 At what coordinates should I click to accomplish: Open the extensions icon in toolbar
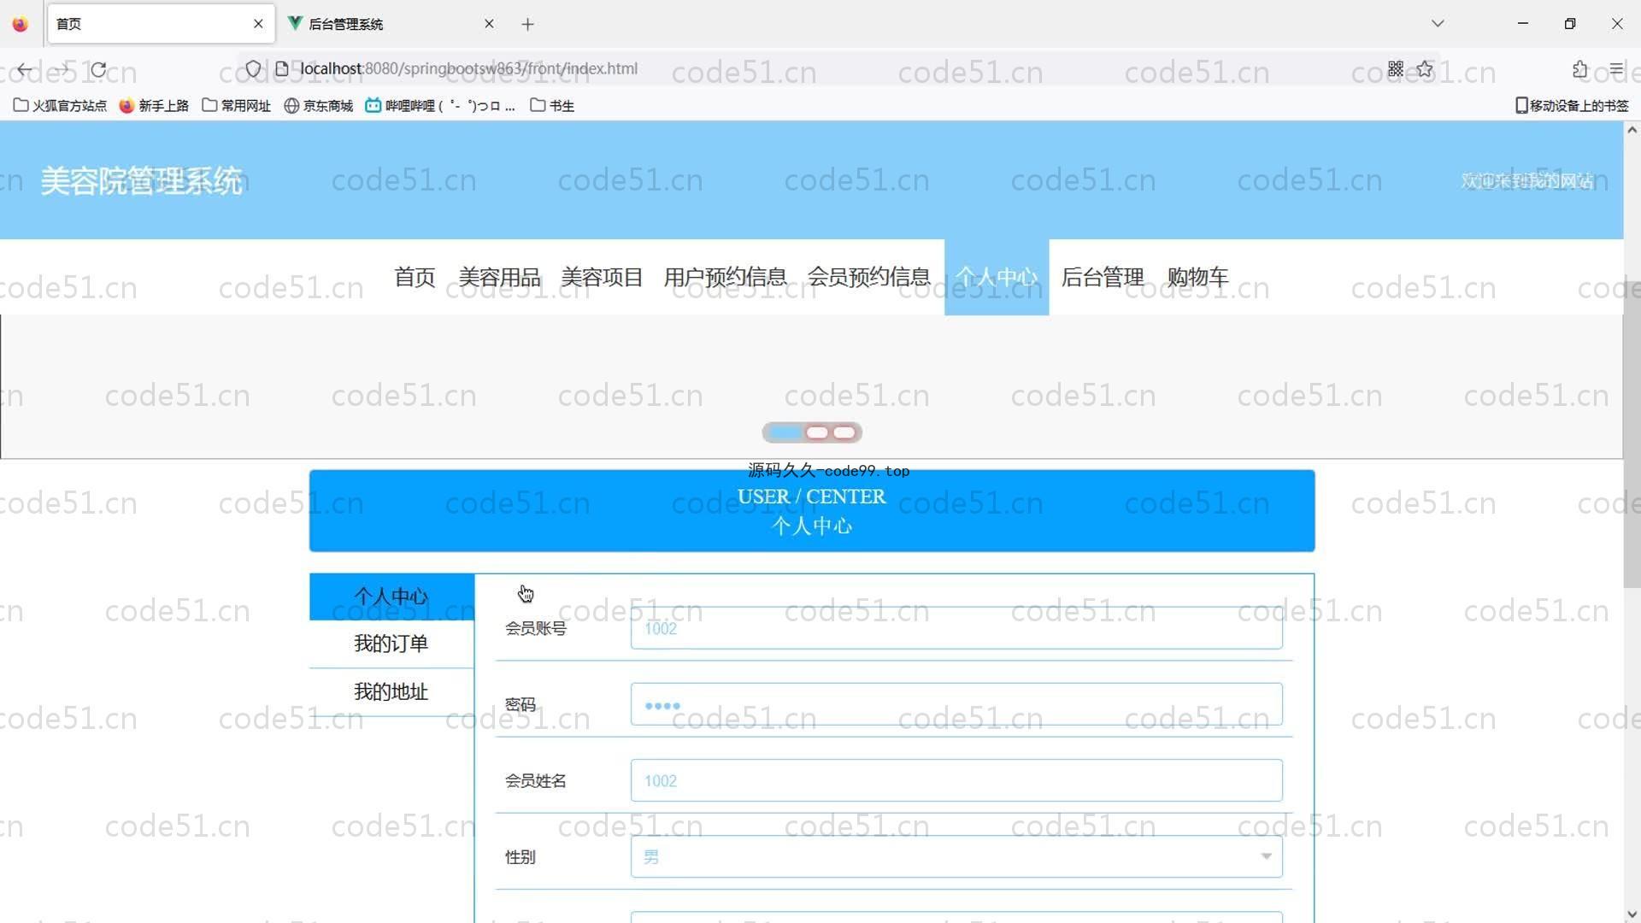point(1579,68)
